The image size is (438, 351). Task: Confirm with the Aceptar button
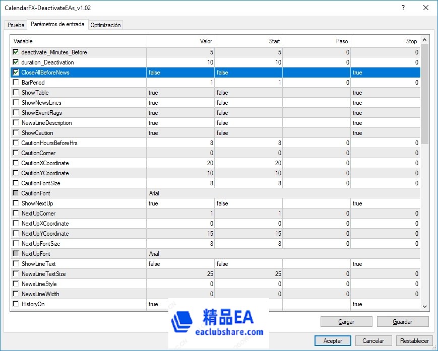coord(333,341)
